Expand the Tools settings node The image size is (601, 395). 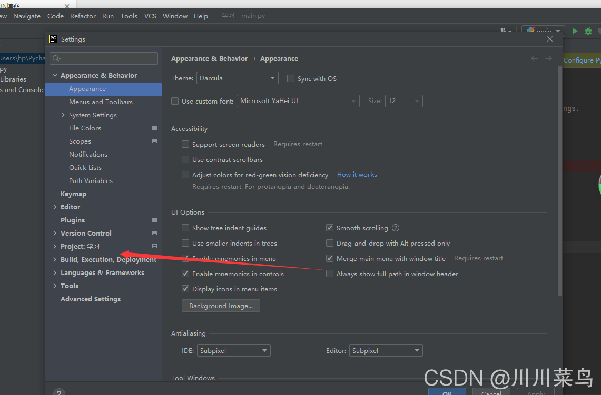pos(55,286)
